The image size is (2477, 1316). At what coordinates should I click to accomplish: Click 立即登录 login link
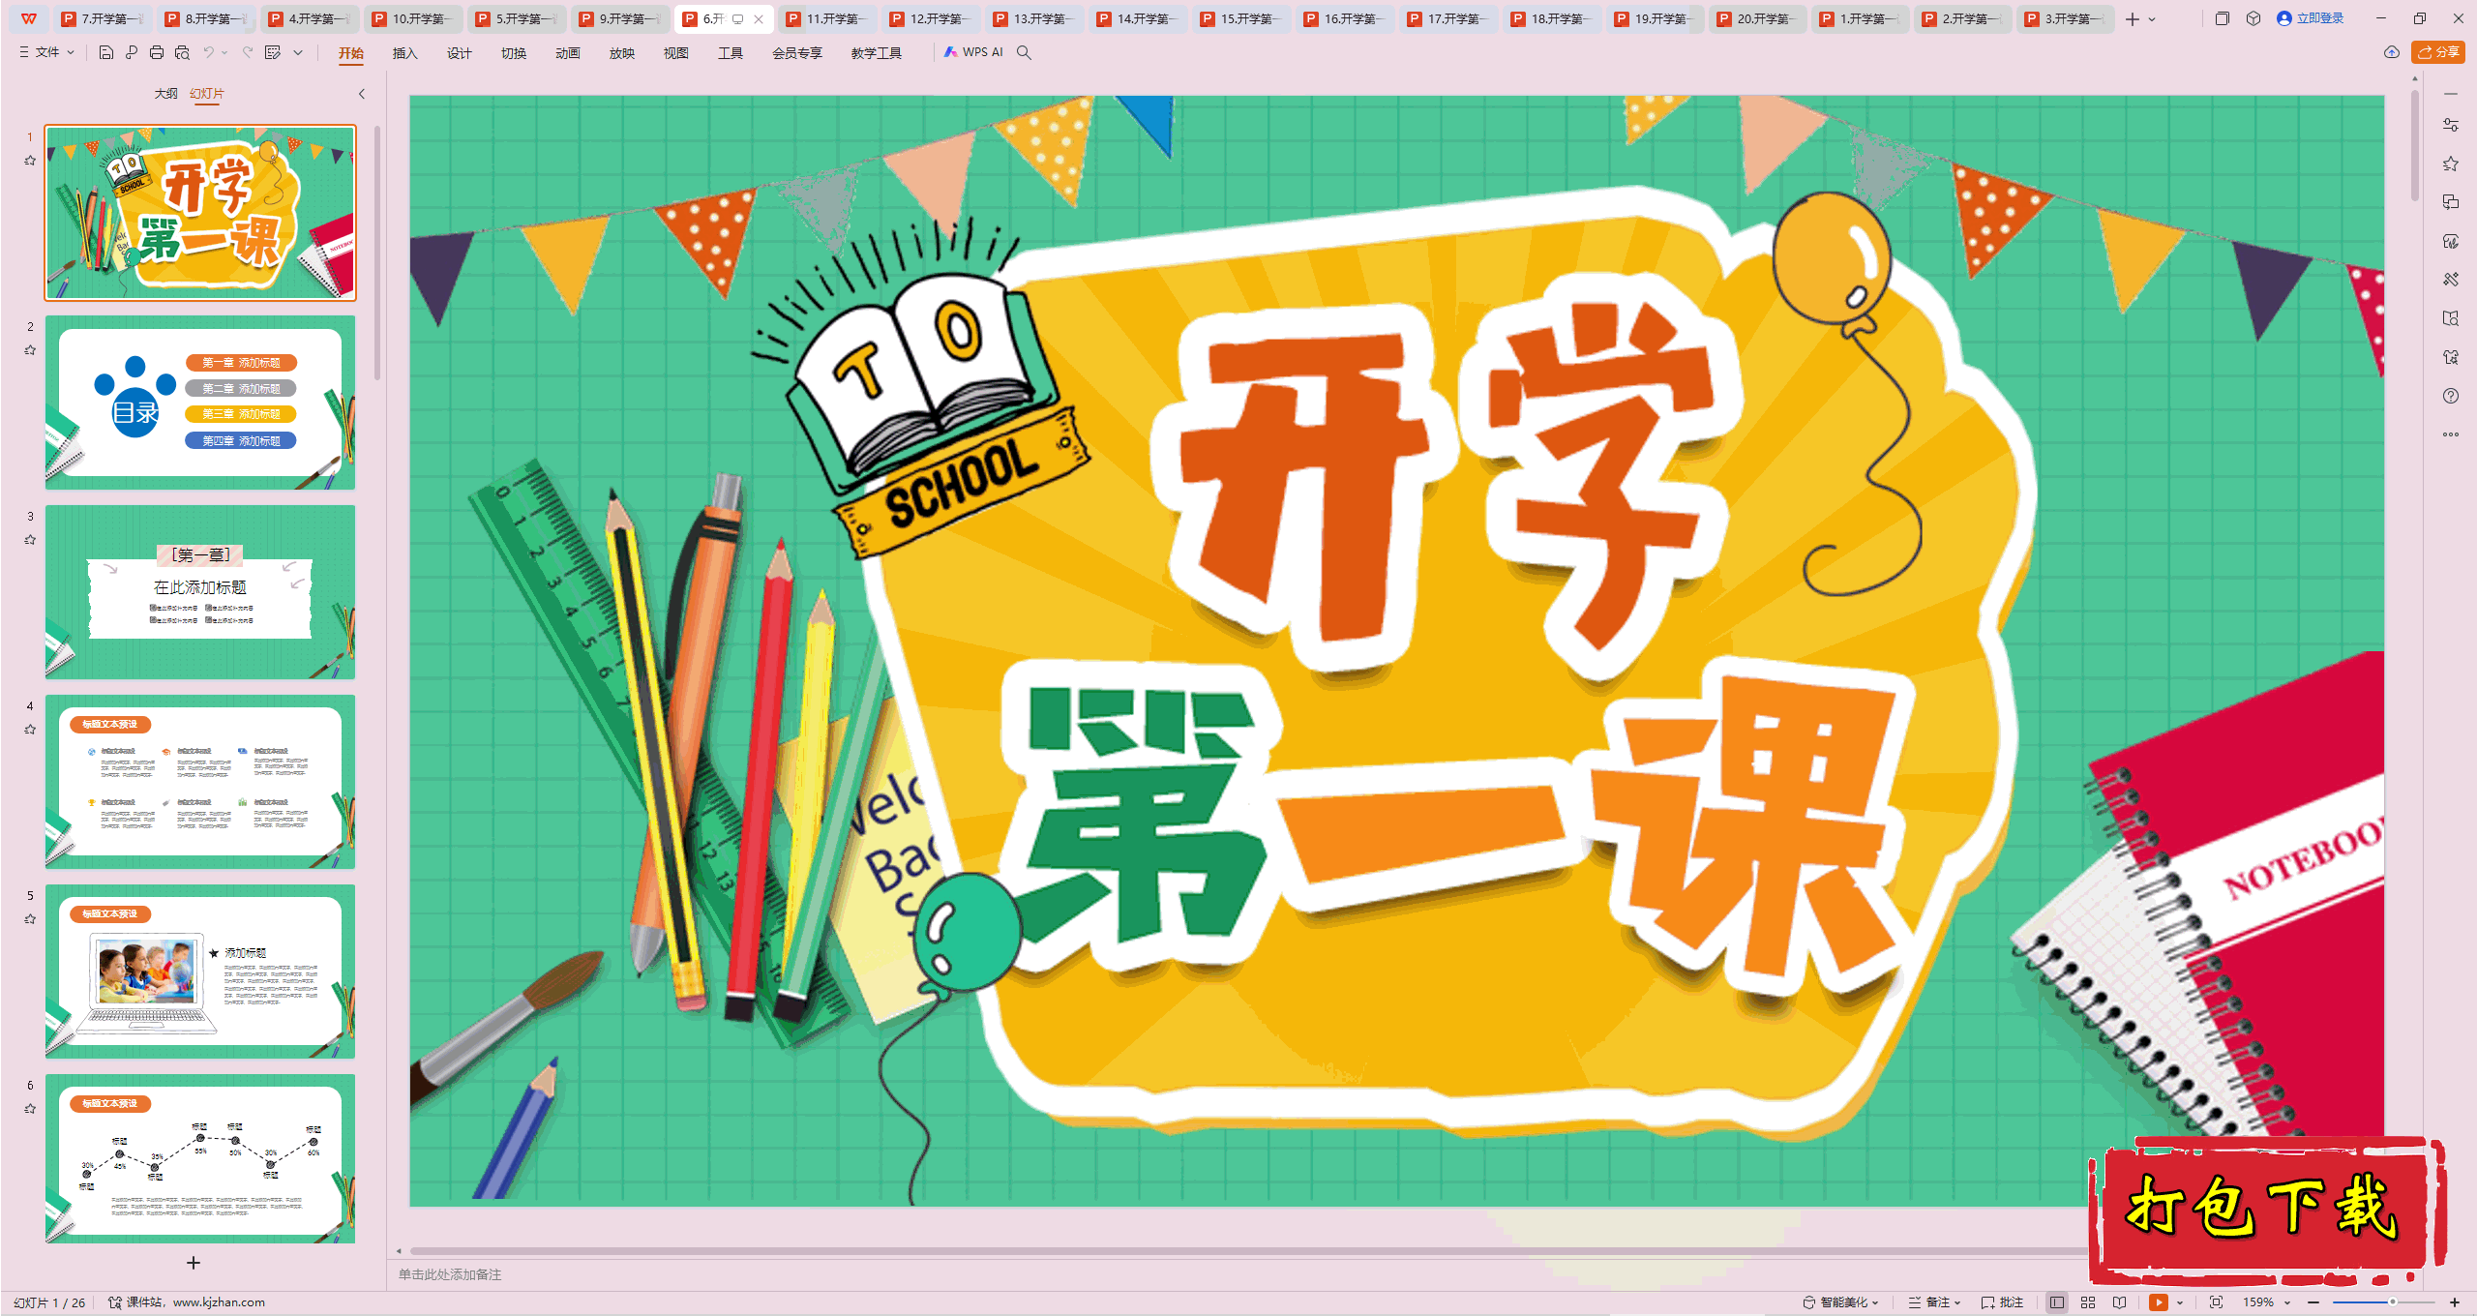2311,18
